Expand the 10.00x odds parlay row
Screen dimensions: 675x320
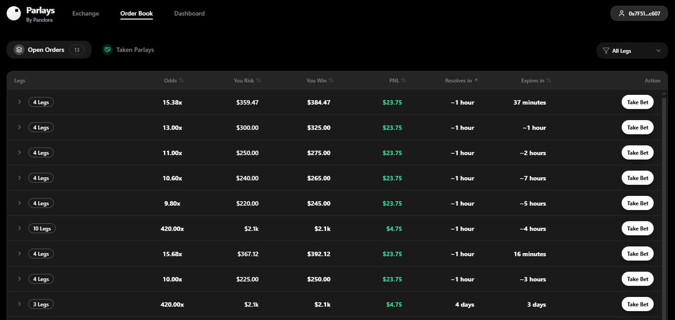[19, 279]
